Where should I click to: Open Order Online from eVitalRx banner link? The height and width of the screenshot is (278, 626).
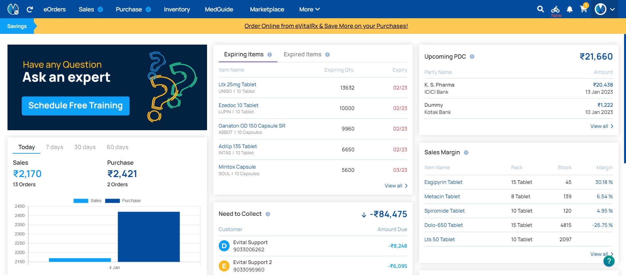pos(326,26)
